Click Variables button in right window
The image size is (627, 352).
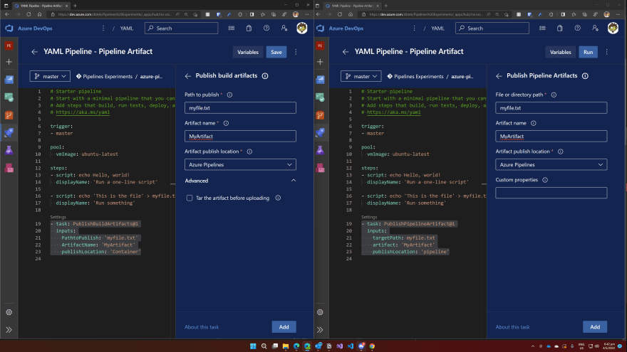560,52
